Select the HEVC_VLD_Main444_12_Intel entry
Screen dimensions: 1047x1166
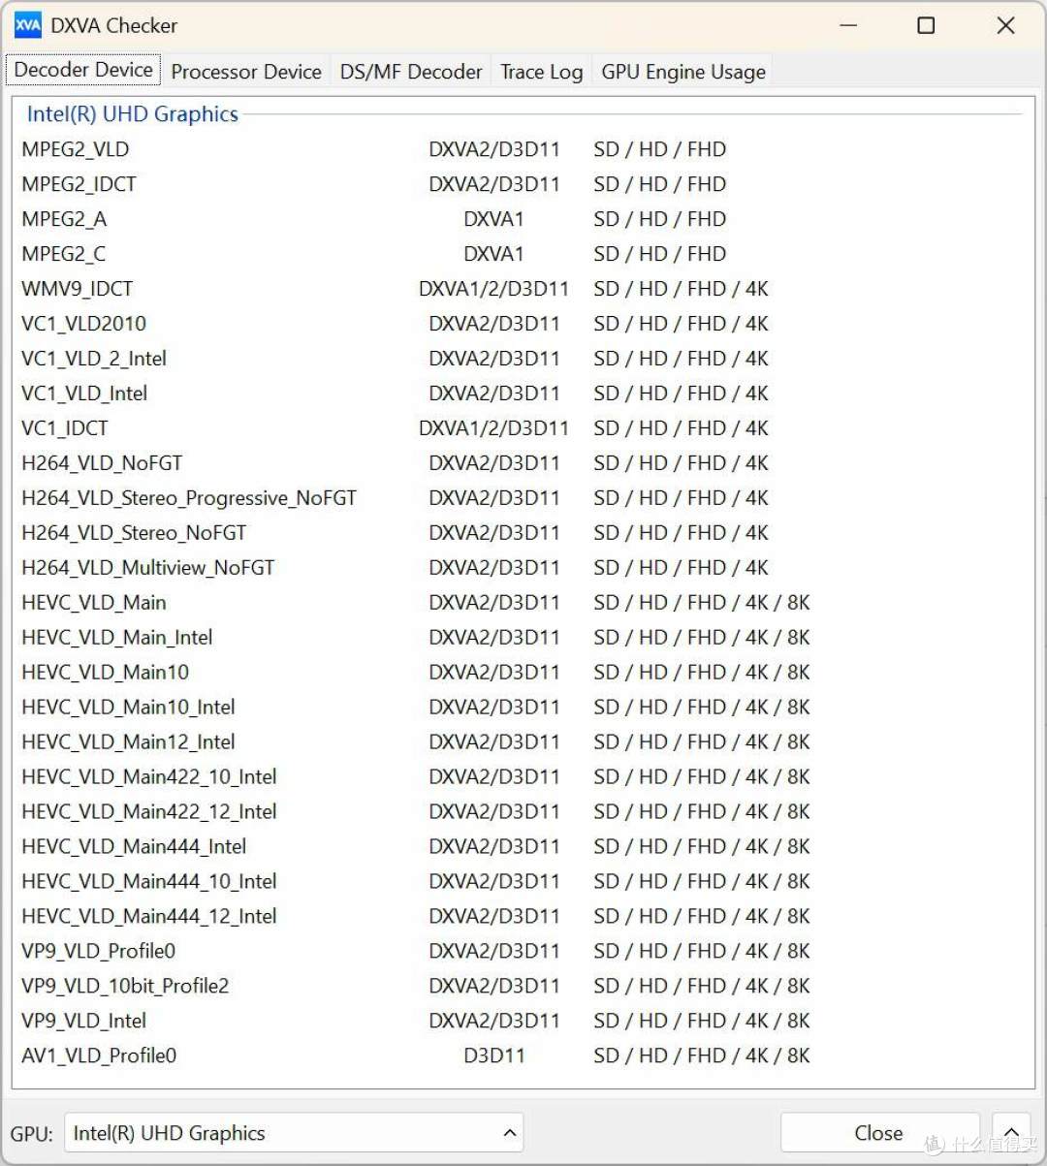(522, 917)
